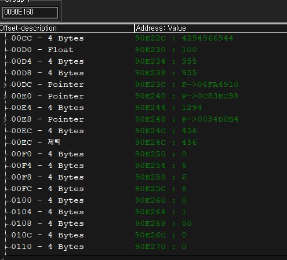Click value 90E25C : 6
The image size is (287, 260).
tap(161, 189)
